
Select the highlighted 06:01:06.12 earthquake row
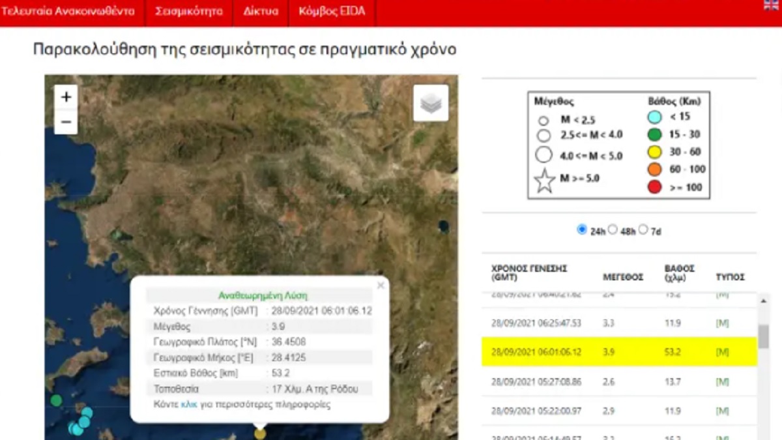point(619,352)
